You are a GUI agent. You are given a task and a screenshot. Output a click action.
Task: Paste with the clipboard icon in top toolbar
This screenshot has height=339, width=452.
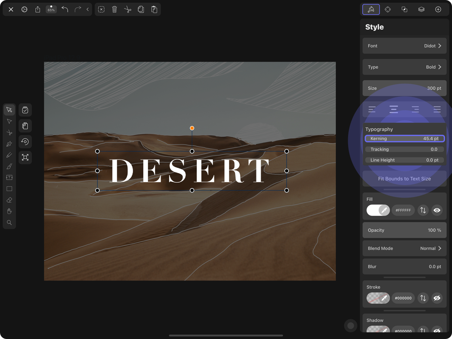154,9
